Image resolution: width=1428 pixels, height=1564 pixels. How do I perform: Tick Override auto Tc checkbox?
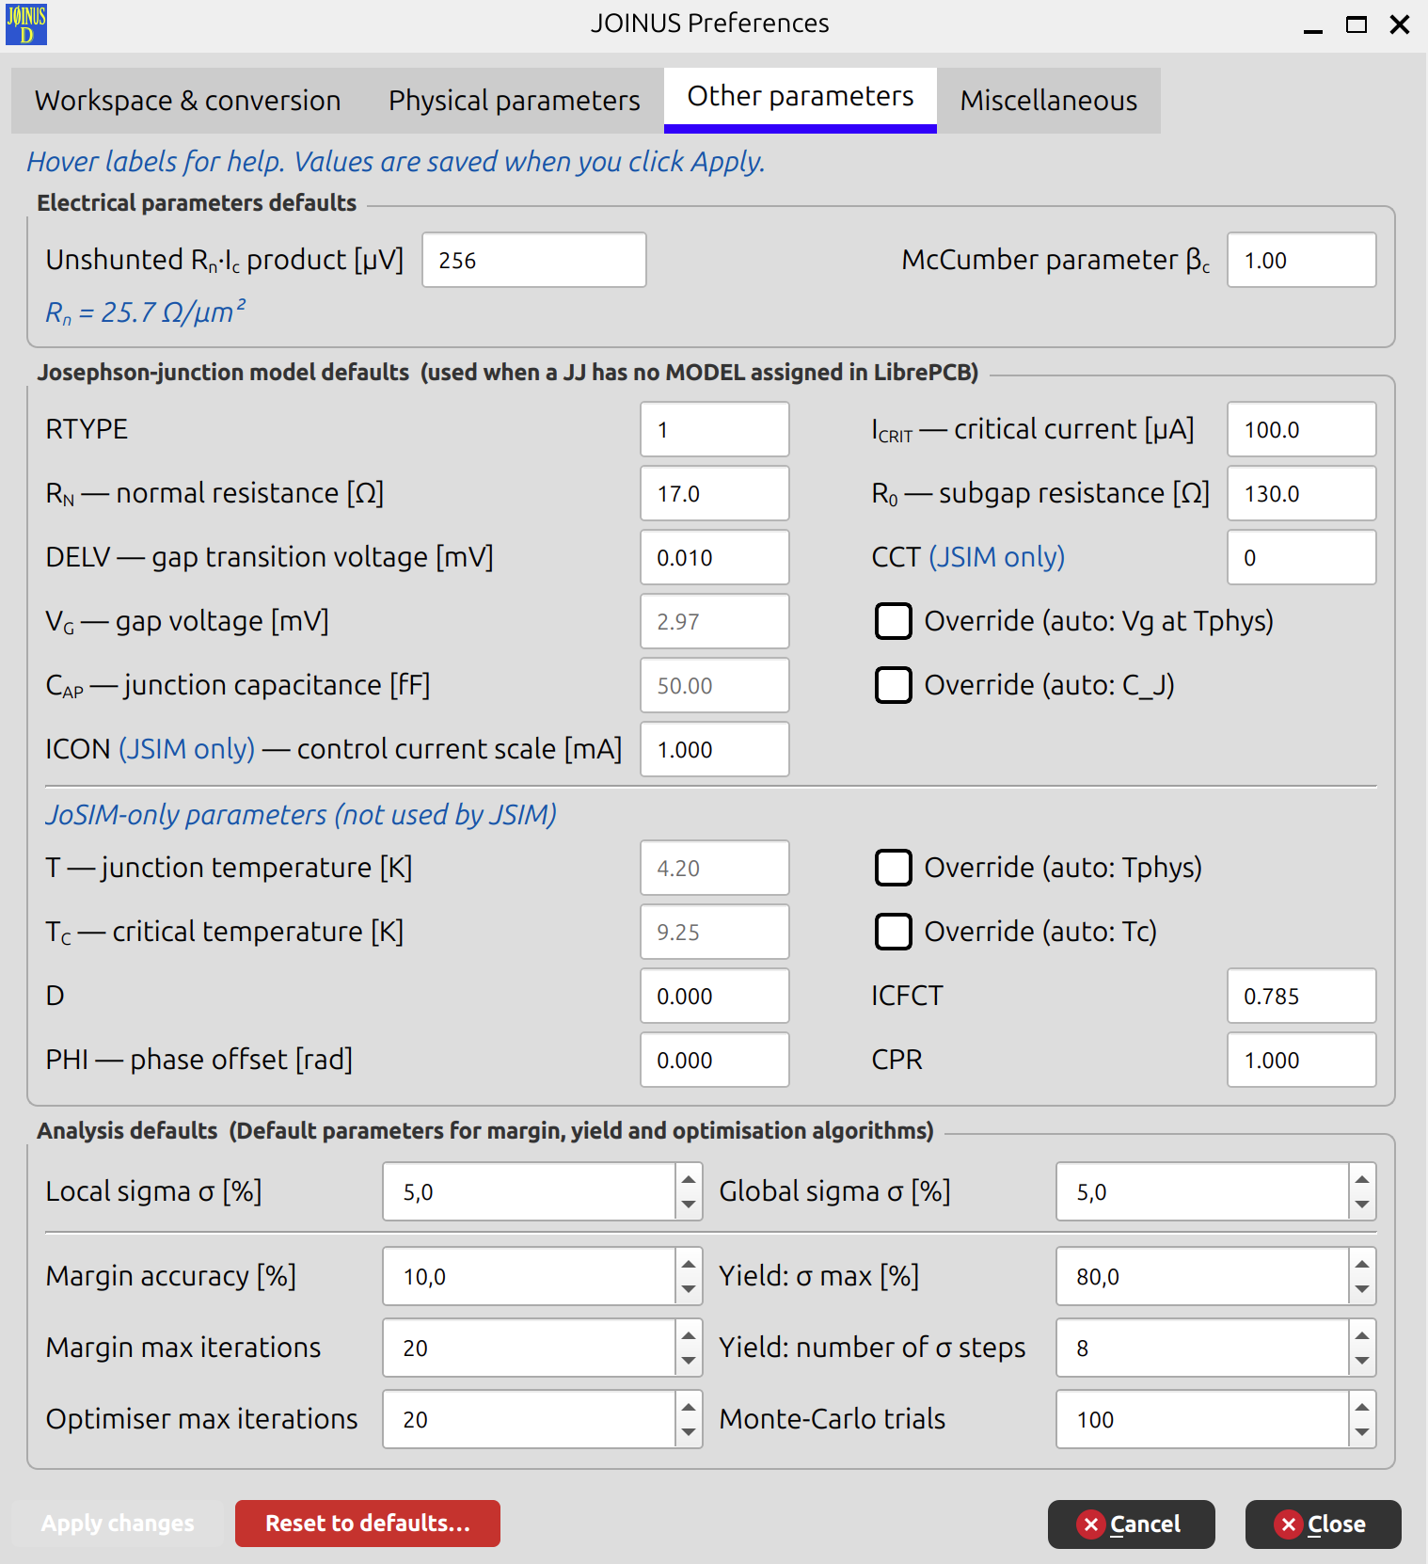coord(893,932)
